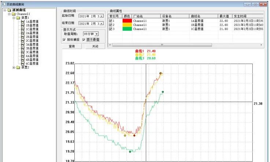Click the green curve minimum point marker
Viewport: 270px width, 162px height.
(x=130, y=152)
